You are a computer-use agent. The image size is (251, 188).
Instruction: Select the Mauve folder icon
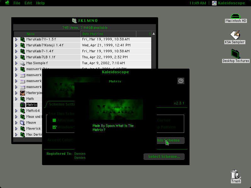coord(22,123)
